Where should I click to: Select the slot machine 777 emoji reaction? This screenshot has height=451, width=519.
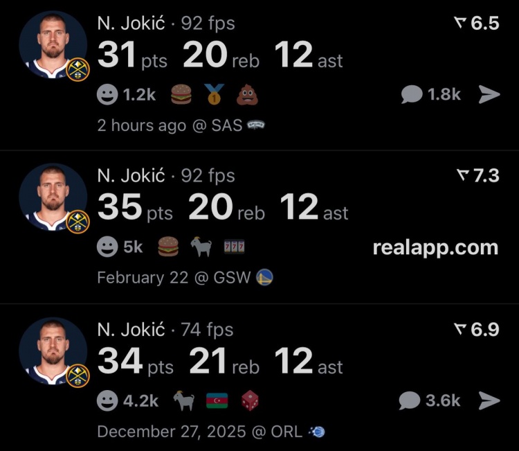tap(236, 247)
